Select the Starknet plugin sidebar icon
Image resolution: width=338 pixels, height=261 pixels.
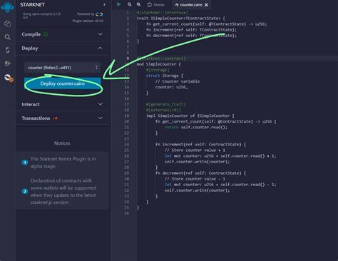[x=9, y=78]
